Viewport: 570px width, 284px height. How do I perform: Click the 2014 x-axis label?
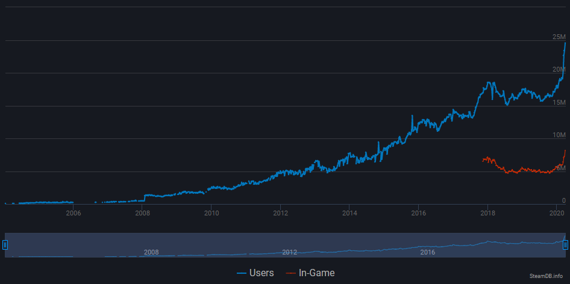tap(349, 213)
